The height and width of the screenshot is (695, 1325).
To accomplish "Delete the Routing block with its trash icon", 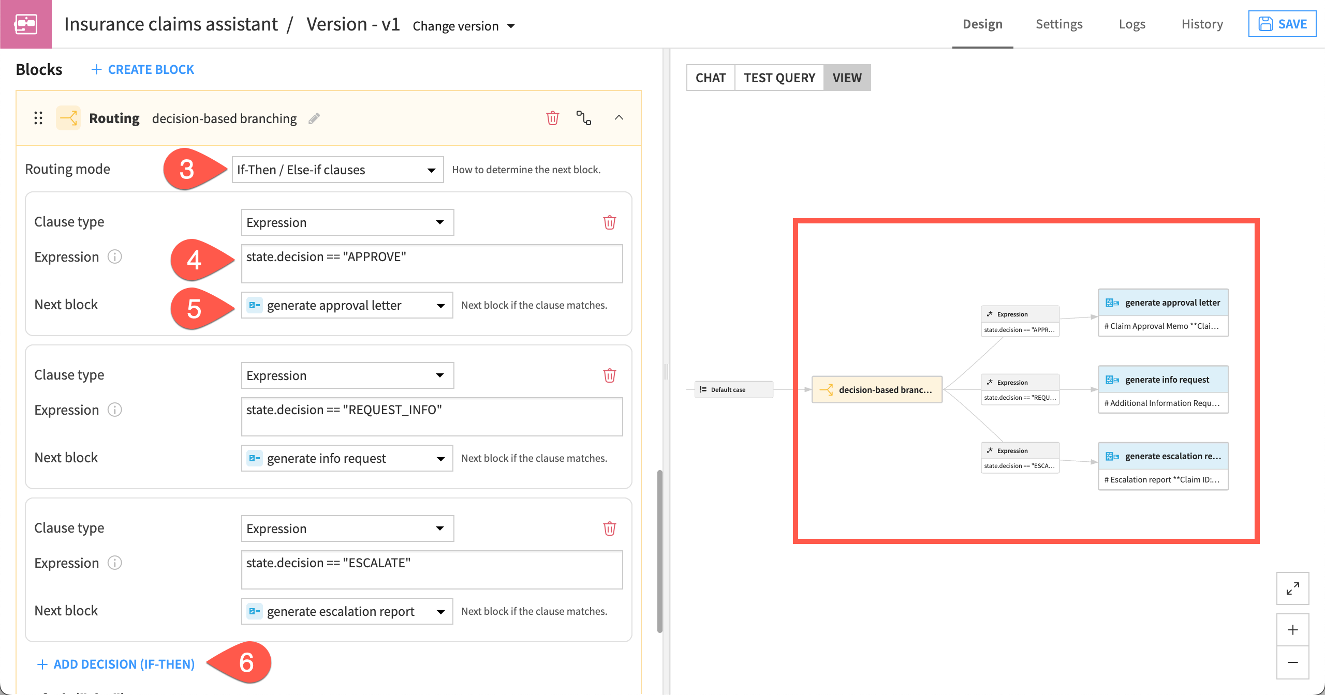I will click(x=552, y=118).
